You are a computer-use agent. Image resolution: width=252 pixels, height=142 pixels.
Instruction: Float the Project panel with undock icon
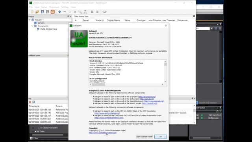[68, 16]
